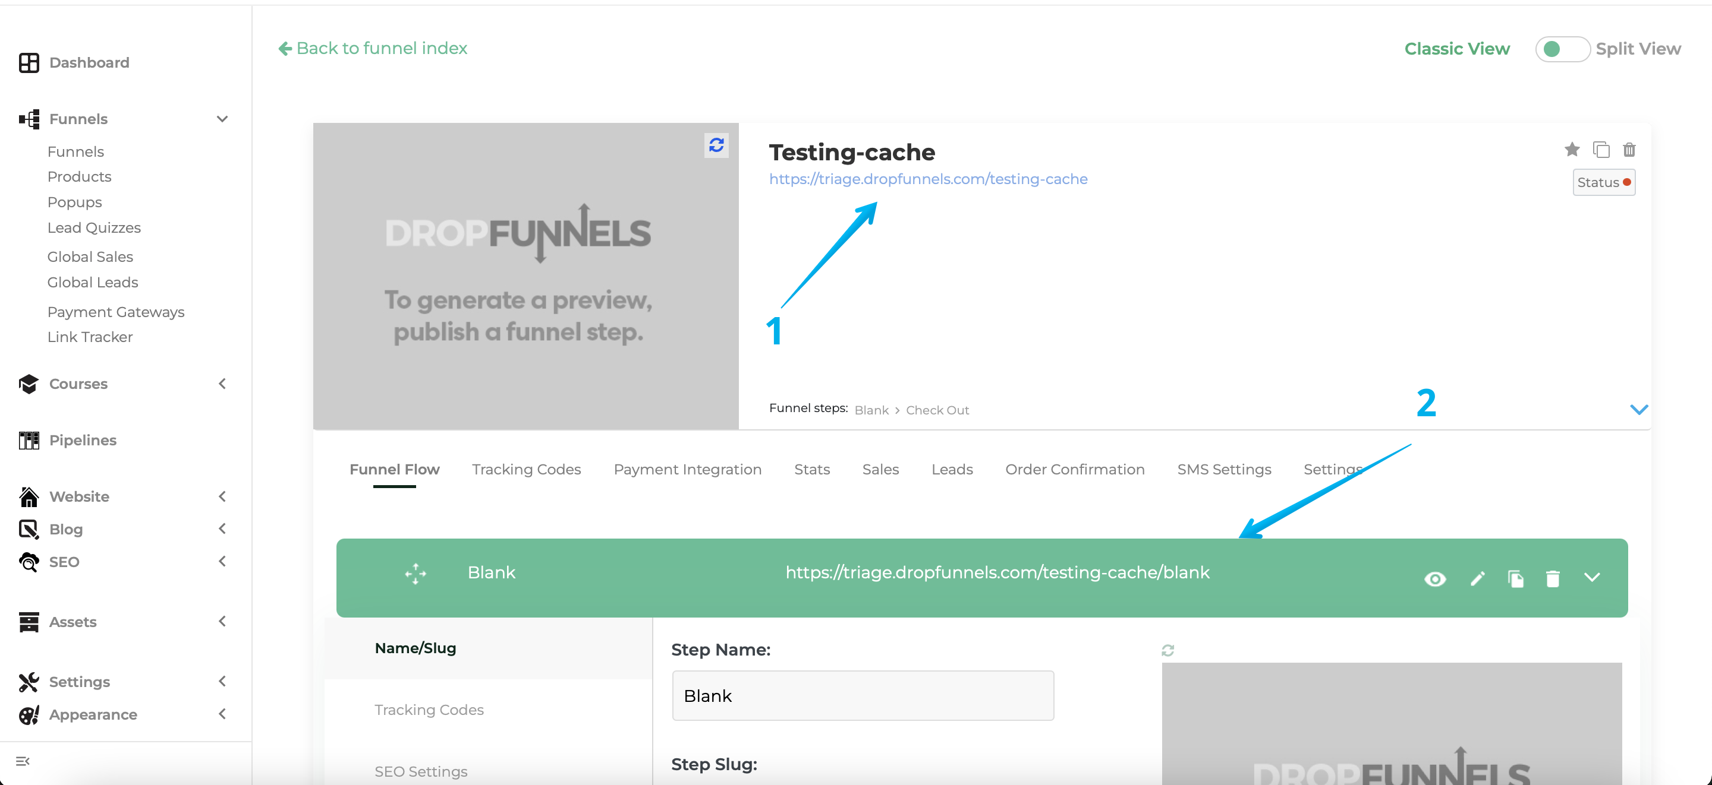Screen dimensions: 1712x785
Task: Click the Website house icon
Action: [x=29, y=497]
